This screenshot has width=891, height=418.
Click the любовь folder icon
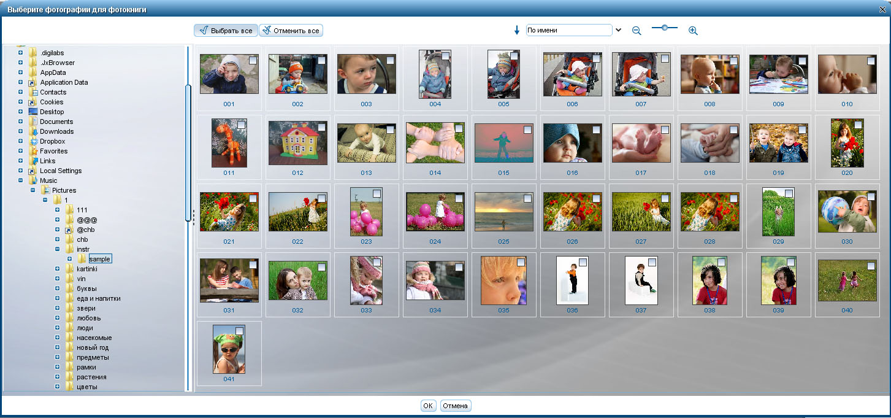(x=70, y=318)
